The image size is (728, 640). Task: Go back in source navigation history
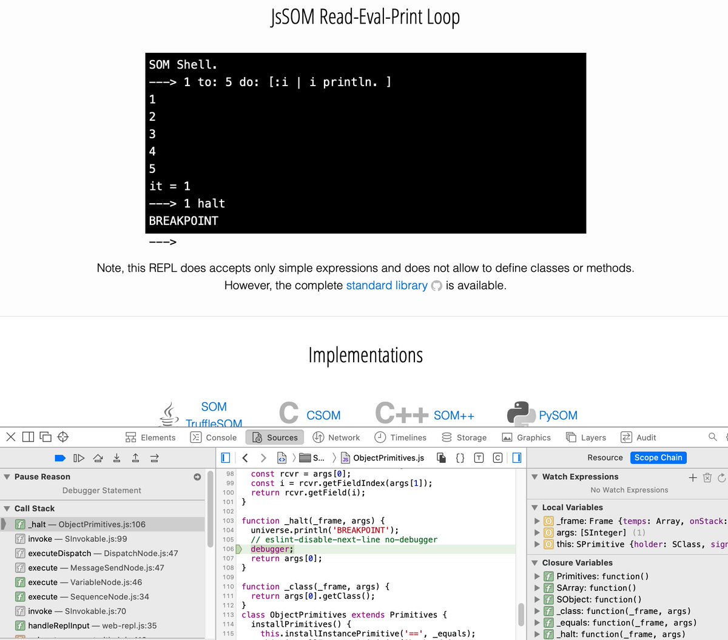(x=245, y=458)
